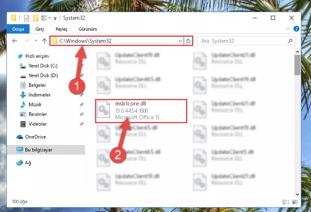This screenshot has width=311, height=212.
Task: Click the vertical scrollbar thumb
Action: click(297, 65)
